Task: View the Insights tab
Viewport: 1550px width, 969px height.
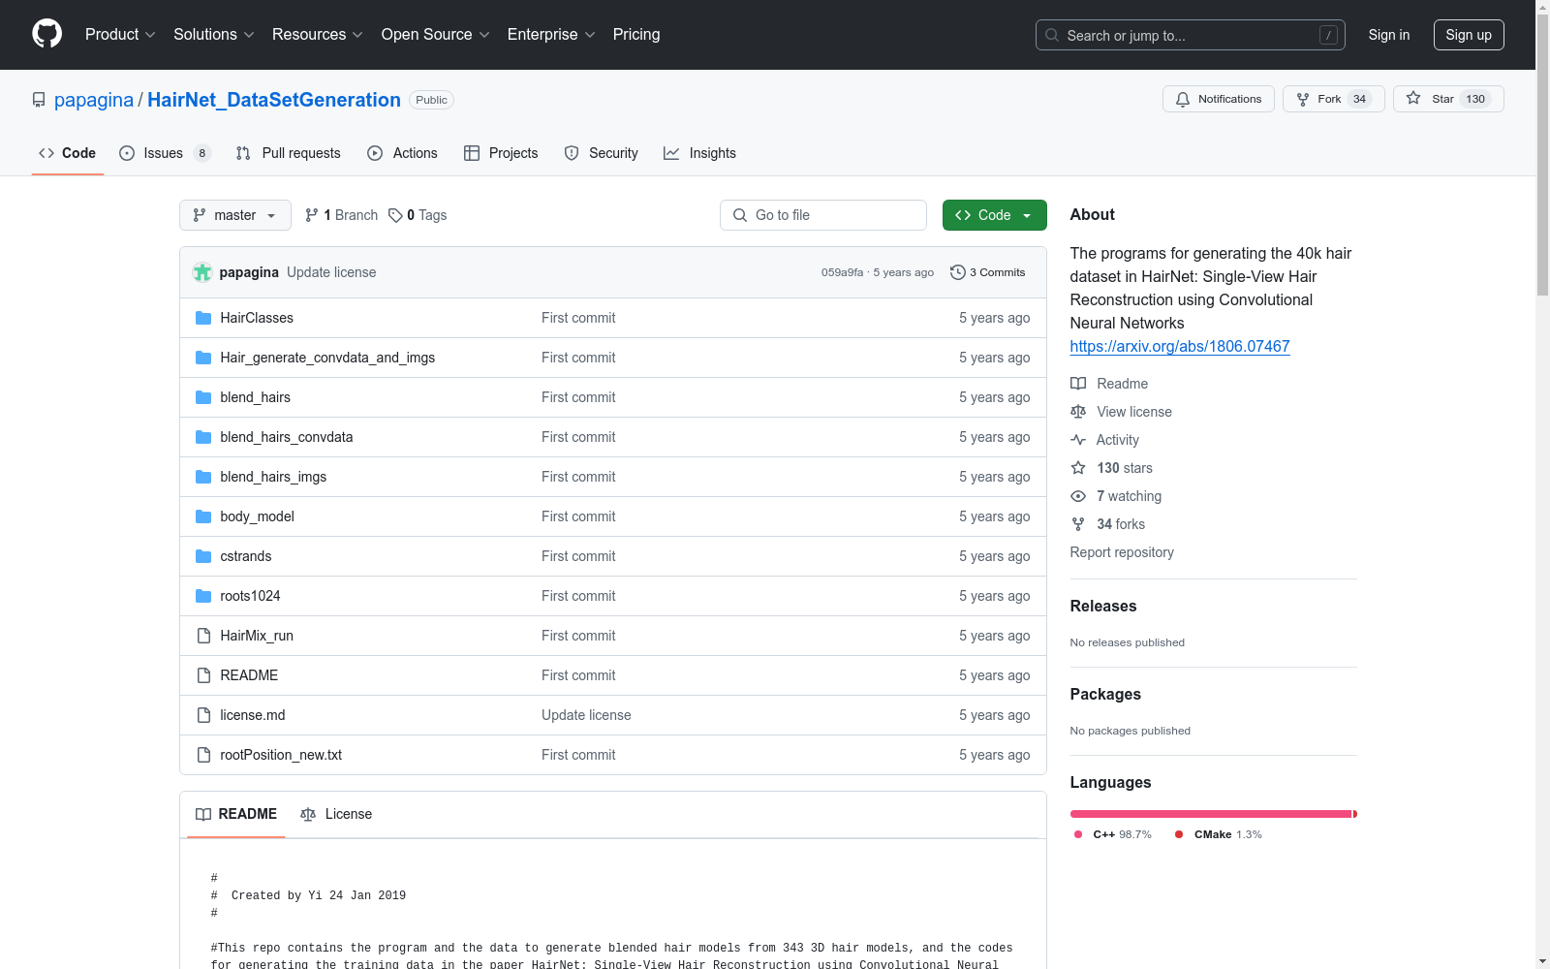Action: click(699, 153)
